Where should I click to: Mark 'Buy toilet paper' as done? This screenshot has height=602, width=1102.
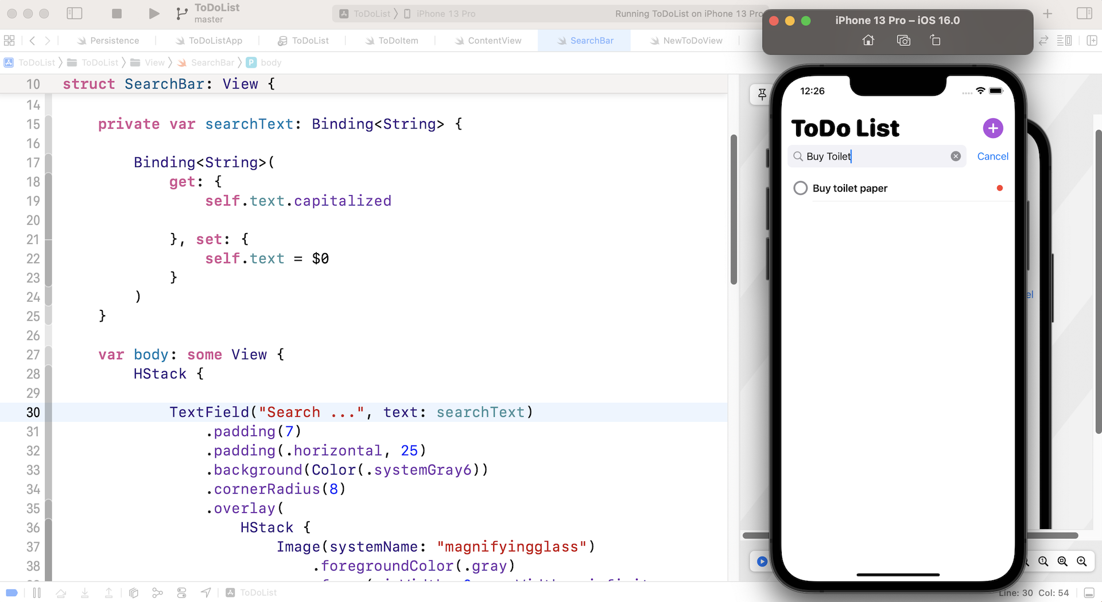pos(800,188)
